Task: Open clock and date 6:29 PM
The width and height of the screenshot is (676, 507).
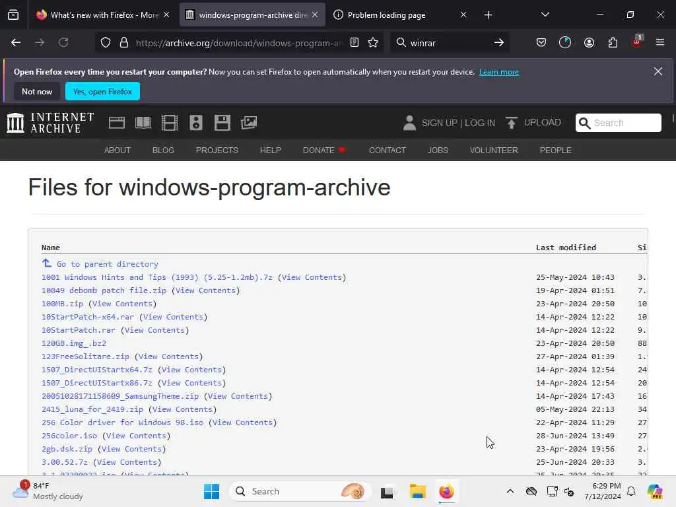Action: click(603, 491)
